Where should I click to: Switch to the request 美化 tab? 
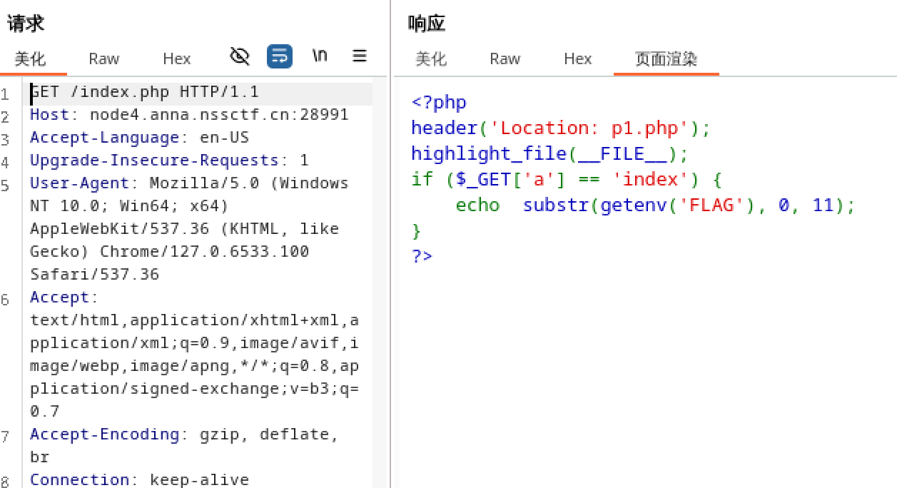point(30,59)
